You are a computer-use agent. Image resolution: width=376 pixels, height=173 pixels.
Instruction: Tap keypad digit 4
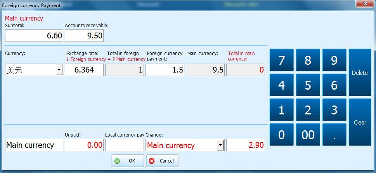[x=282, y=85]
